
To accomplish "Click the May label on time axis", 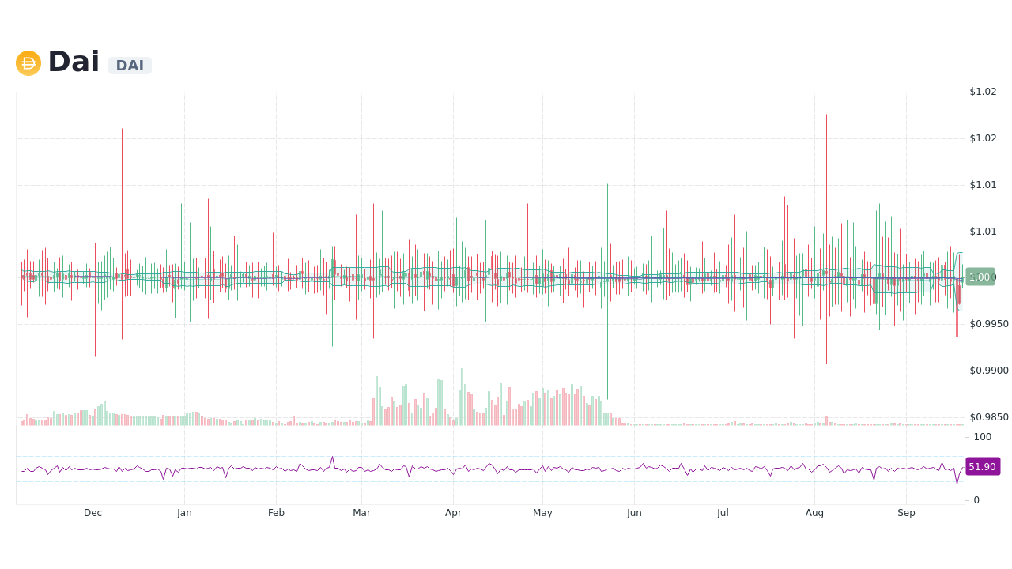I will (x=542, y=513).
